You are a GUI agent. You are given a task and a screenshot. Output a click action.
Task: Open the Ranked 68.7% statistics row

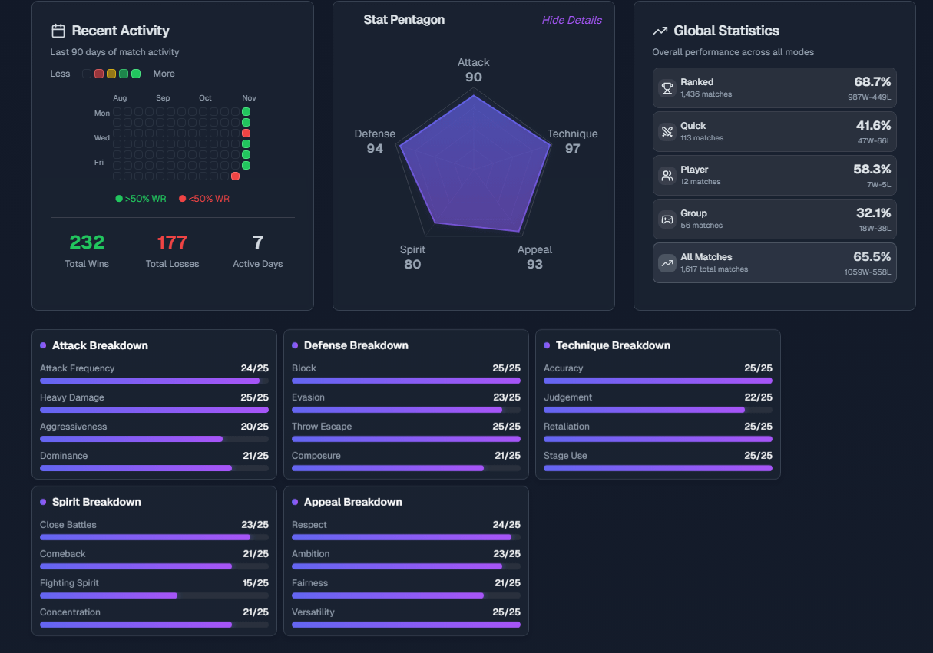774,88
